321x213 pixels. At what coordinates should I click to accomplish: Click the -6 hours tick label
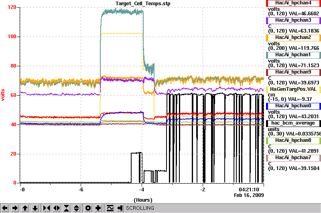(81, 190)
